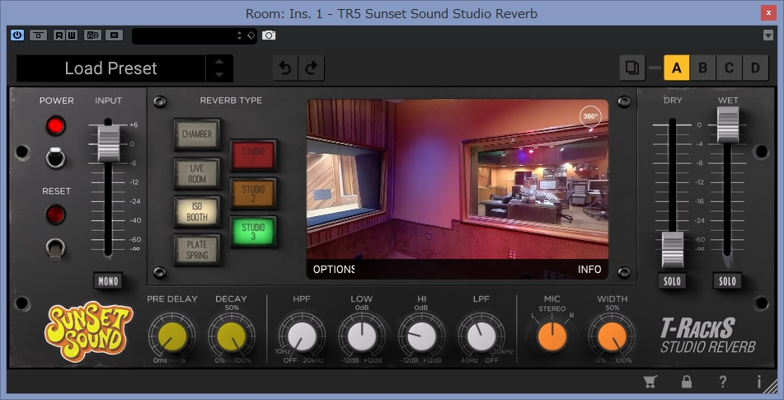Click the redo arrow button

(312, 68)
